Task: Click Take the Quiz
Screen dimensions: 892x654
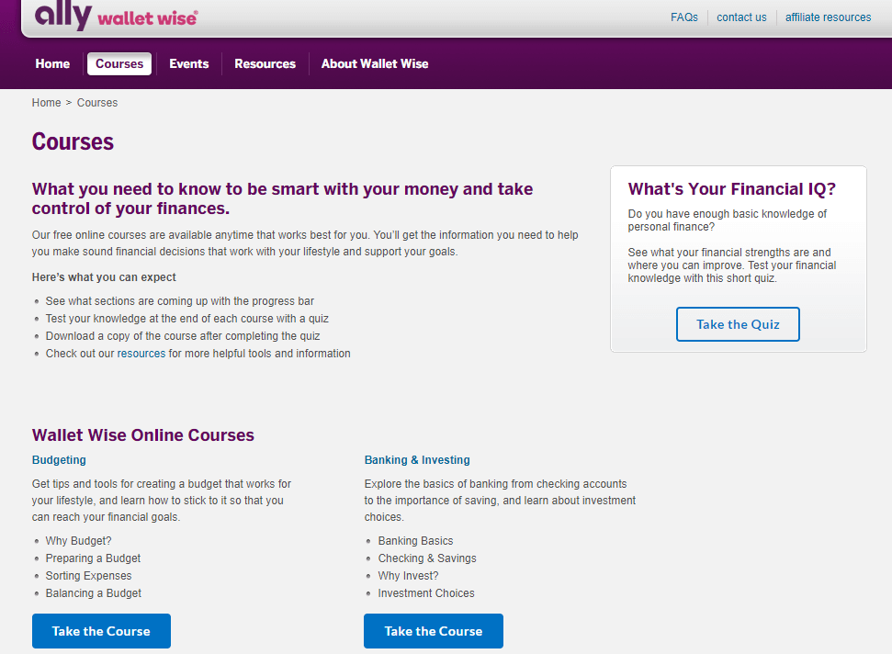Action: click(738, 323)
